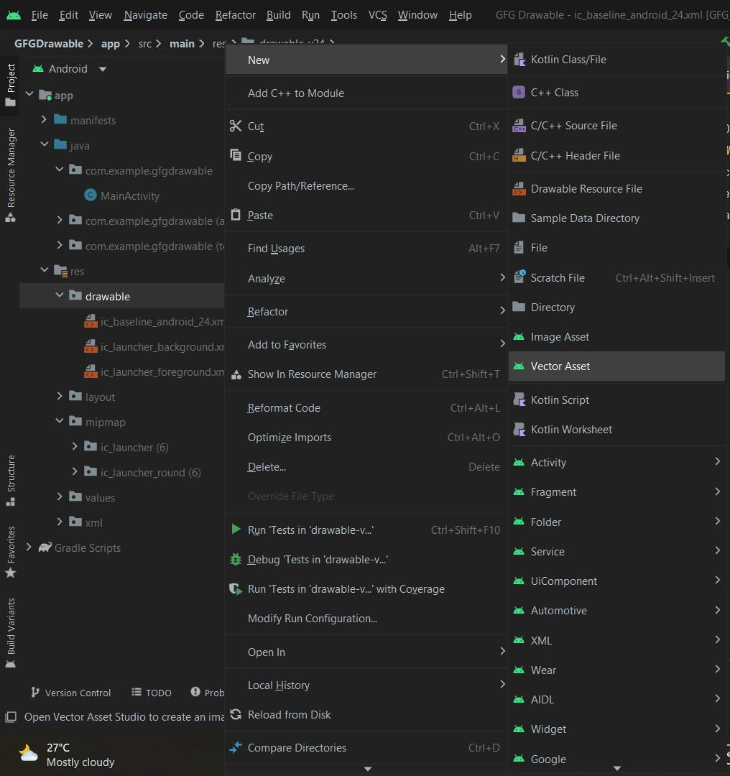This screenshot has width=730, height=776.
Task: Open the Structure side tab
Action: click(x=10, y=480)
